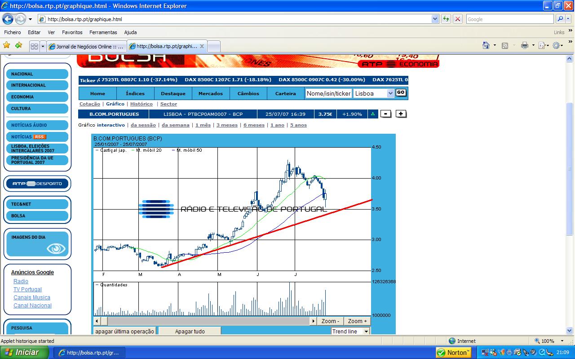Click the Carteira navigation tab
Screen dimensions: 575x359
coord(286,93)
